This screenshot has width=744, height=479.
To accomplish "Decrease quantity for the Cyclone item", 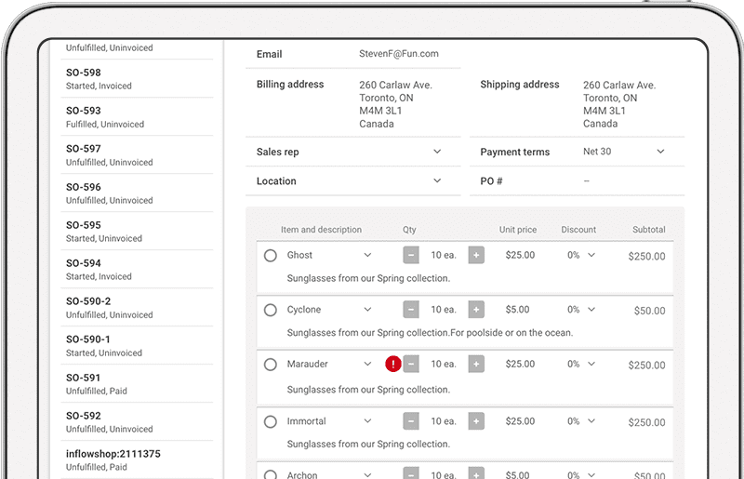I will (x=411, y=310).
